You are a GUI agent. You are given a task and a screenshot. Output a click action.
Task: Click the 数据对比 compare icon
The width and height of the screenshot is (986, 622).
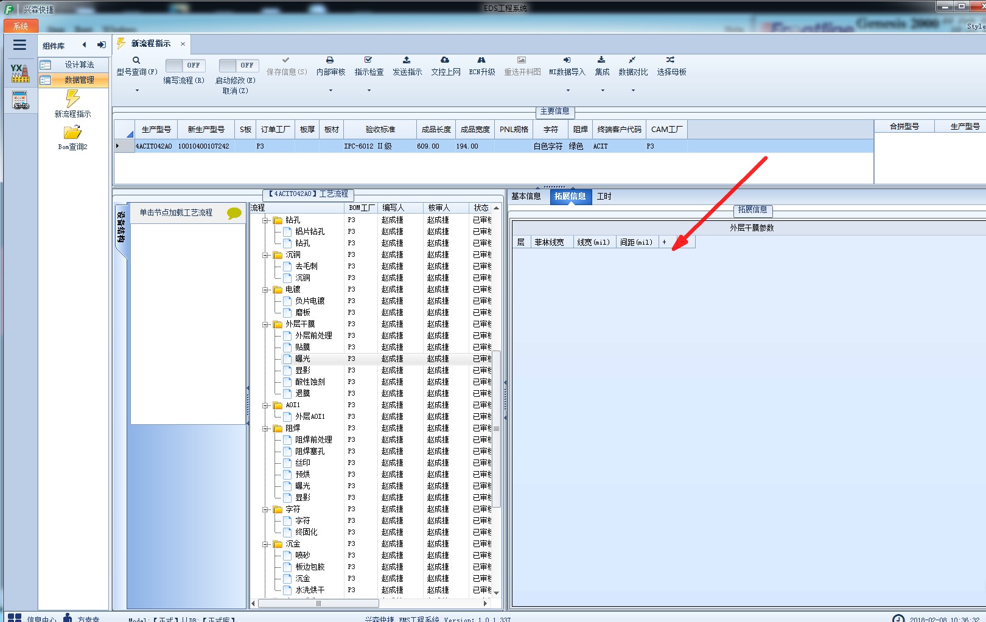pyautogui.click(x=632, y=60)
